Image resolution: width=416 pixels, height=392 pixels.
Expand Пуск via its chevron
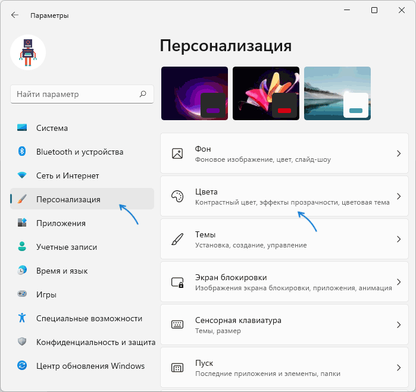399,368
